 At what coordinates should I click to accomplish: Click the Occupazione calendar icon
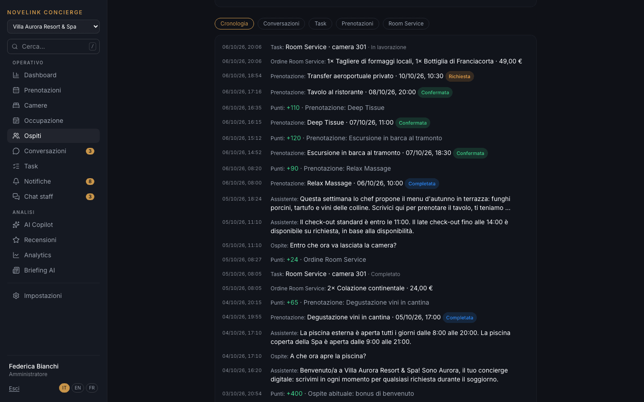coord(16,121)
